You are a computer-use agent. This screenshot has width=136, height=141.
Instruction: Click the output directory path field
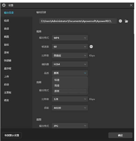coord(78,21)
